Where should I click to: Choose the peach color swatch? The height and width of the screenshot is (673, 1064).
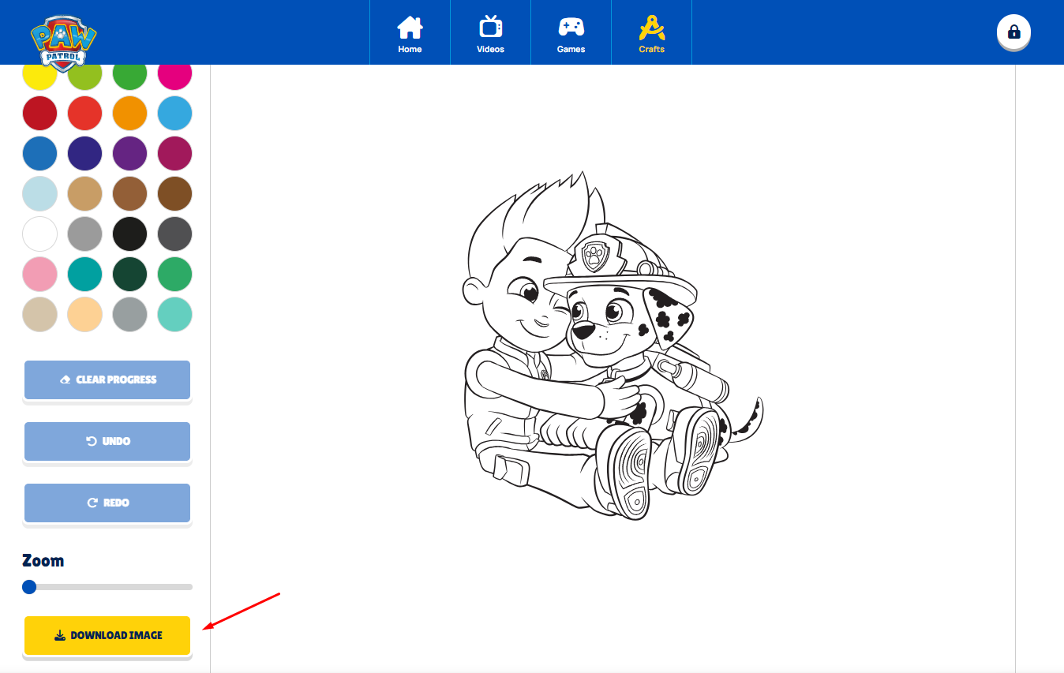coord(84,315)
